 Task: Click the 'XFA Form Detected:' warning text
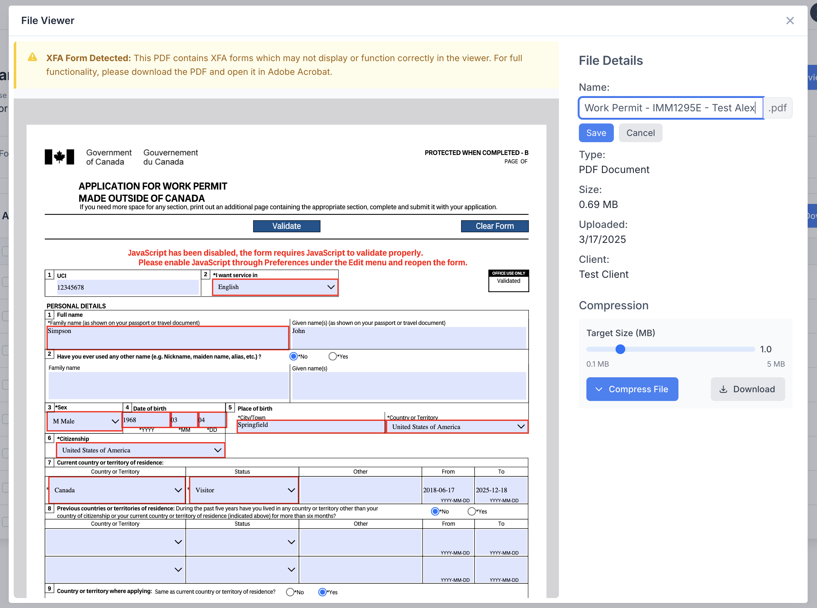[88, 58]
